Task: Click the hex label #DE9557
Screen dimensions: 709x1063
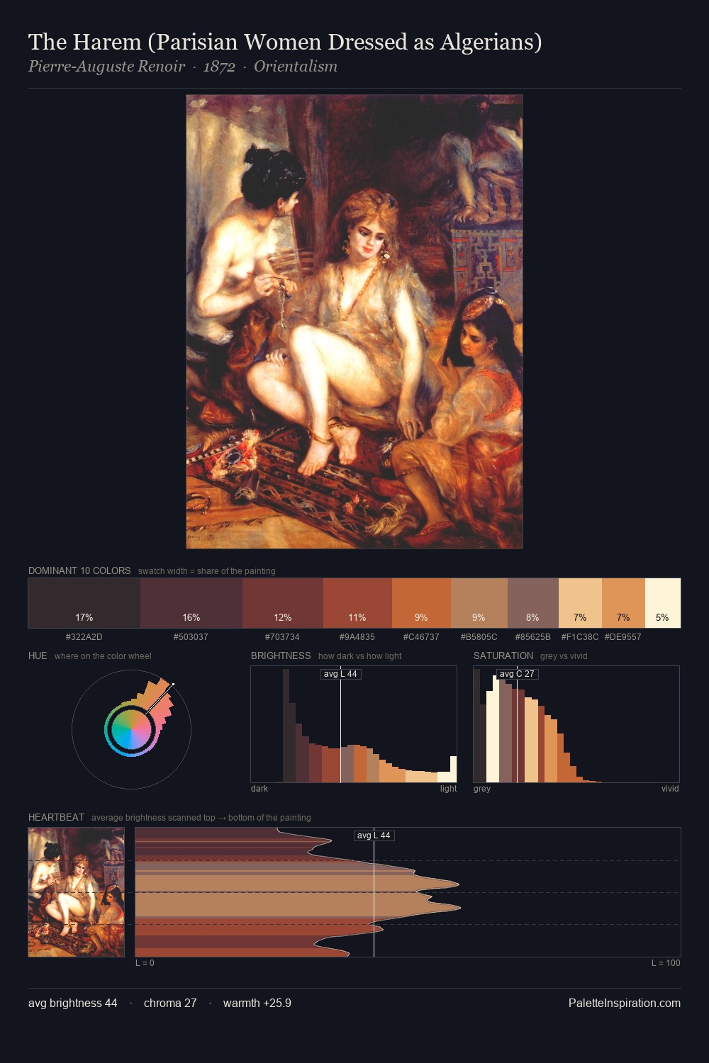Action: (x=623, y=637)
